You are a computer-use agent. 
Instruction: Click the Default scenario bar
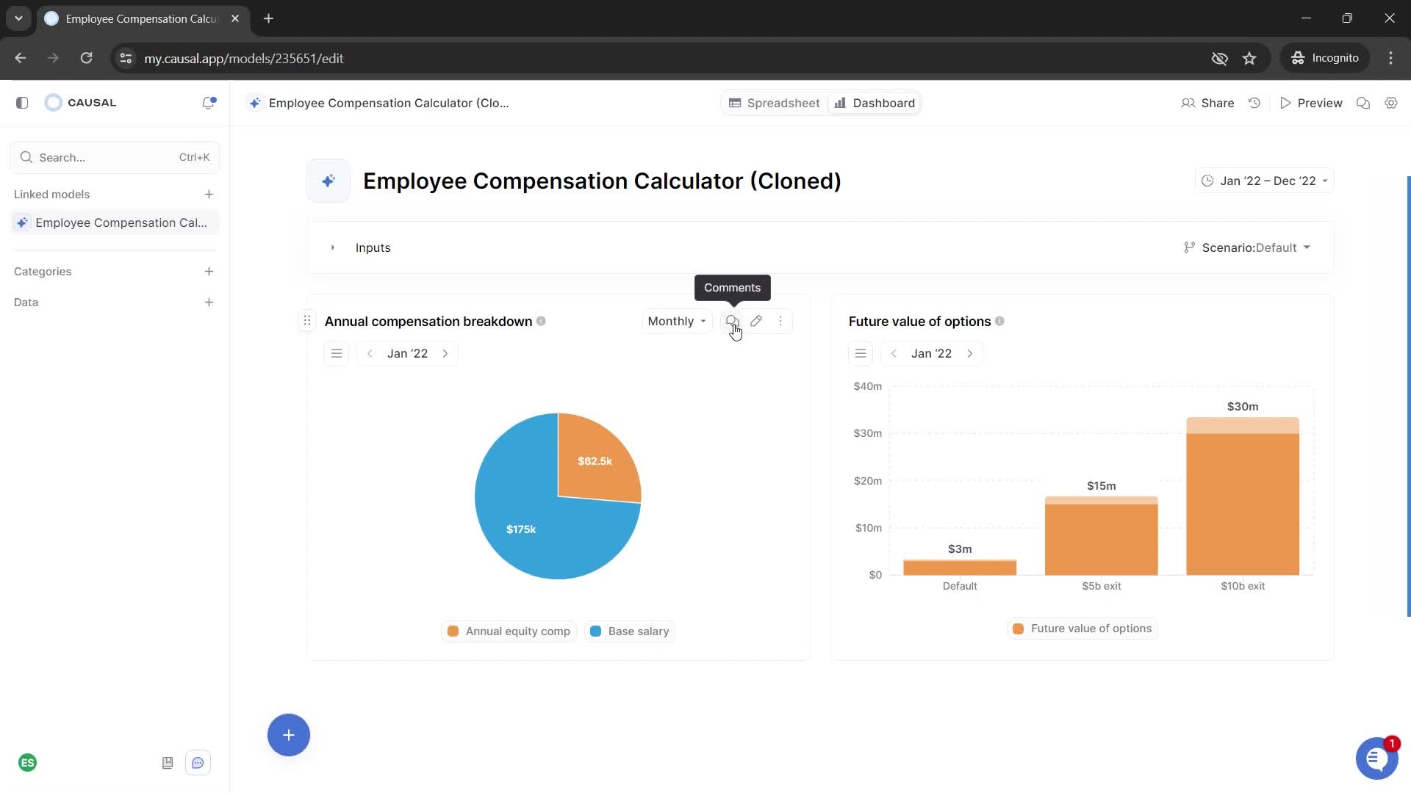[960, 567]
